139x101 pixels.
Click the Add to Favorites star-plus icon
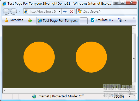[x=30, y=20]
